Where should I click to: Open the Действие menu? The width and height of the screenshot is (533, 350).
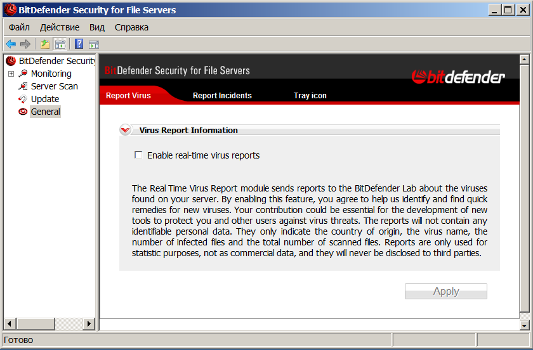click(x=60, y=27)
